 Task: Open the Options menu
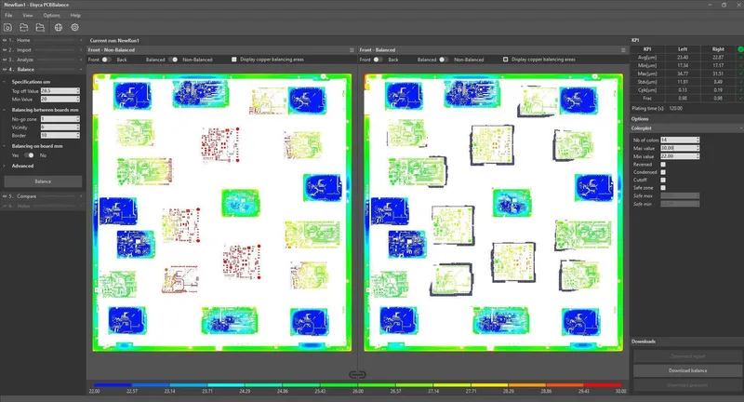[x=52, y=15]
